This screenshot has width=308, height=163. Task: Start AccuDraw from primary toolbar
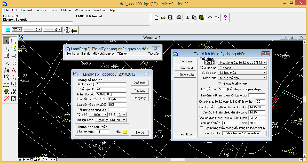(x=74, y=30)
